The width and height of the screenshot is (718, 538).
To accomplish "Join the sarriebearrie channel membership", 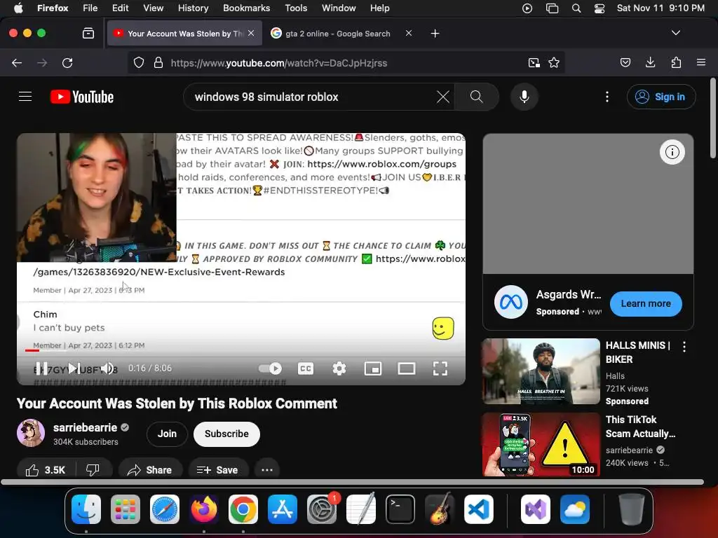I will [167, 434].
